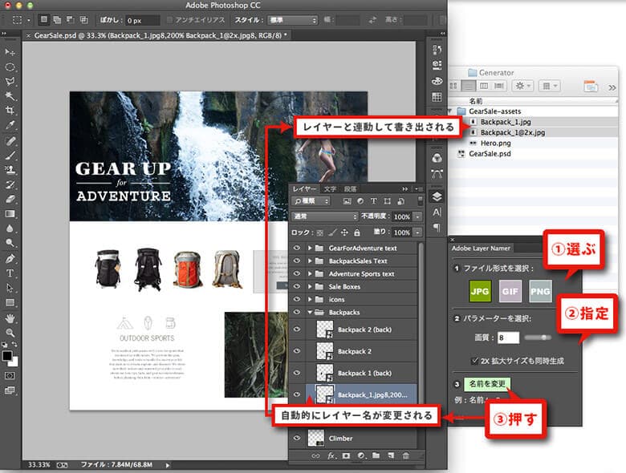Image resolution: width=626 pixels, height=473 pixels.
Task: Select the Move tool
Action: click(x=10, y=52)
